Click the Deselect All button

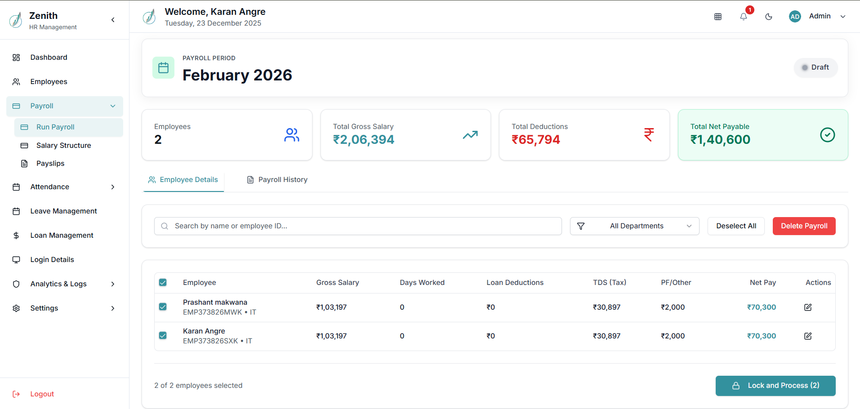[736, 226]
